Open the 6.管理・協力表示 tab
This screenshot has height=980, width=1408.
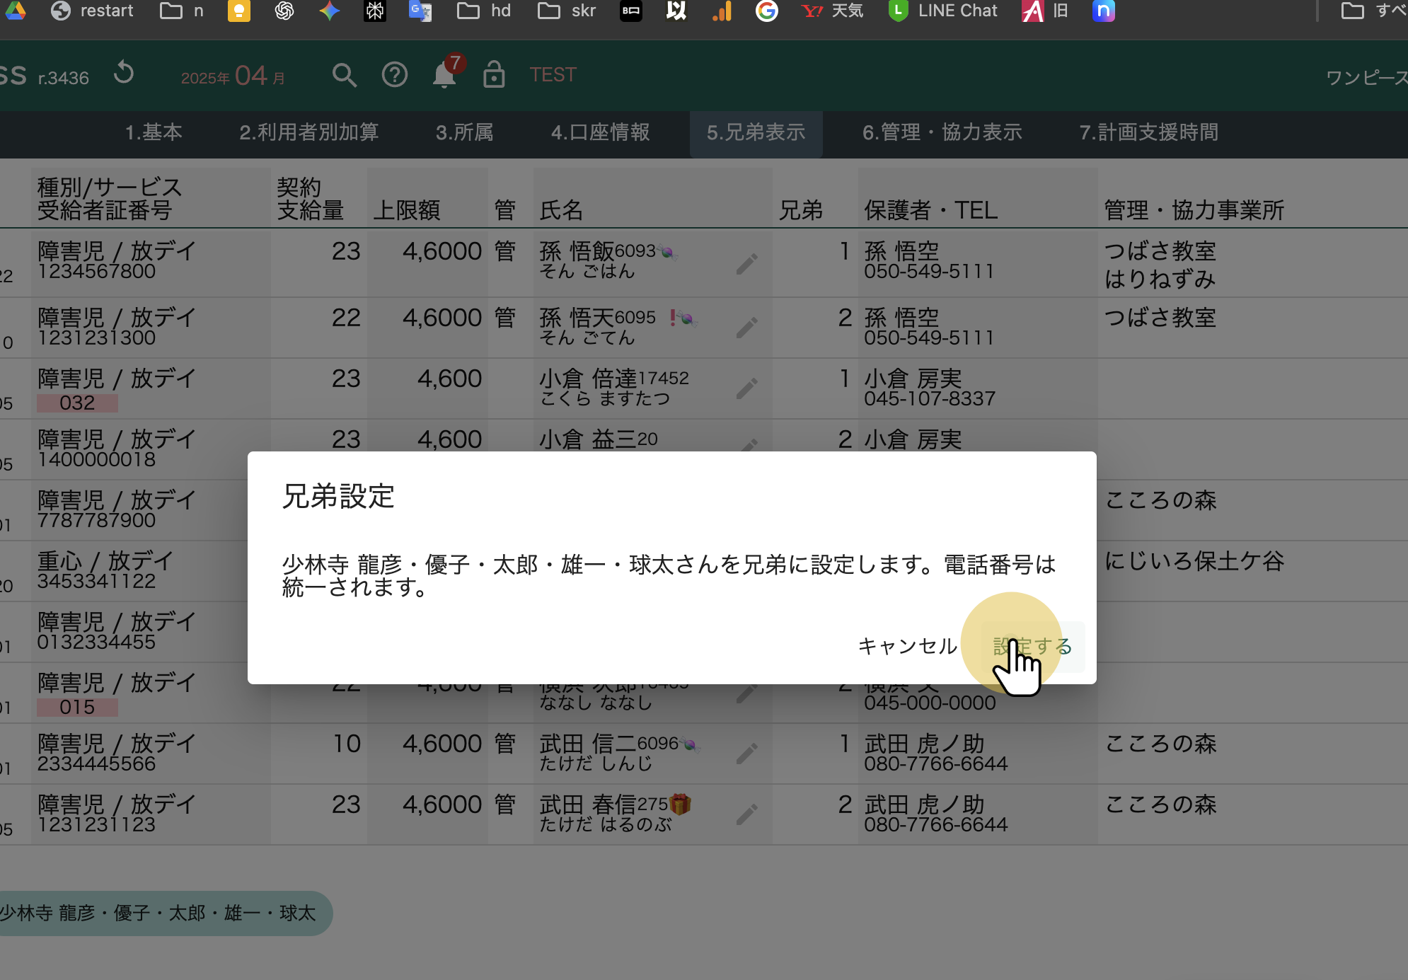pos(942,132)
